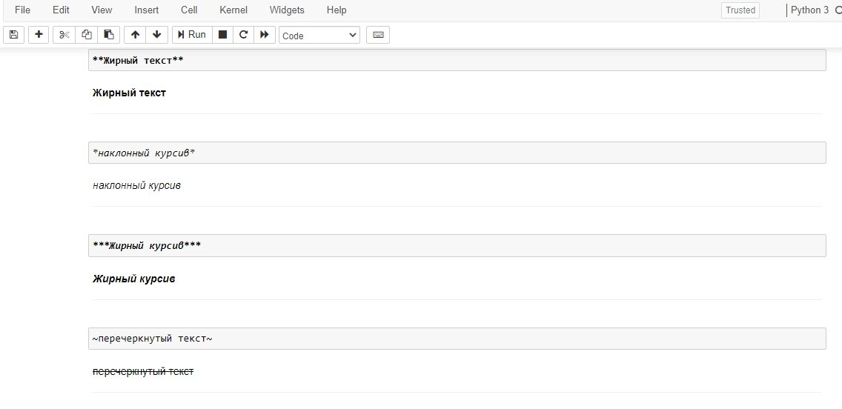Save the notebook with the floppy disk icon
842x409 pixels.
[x=14, y=35]
